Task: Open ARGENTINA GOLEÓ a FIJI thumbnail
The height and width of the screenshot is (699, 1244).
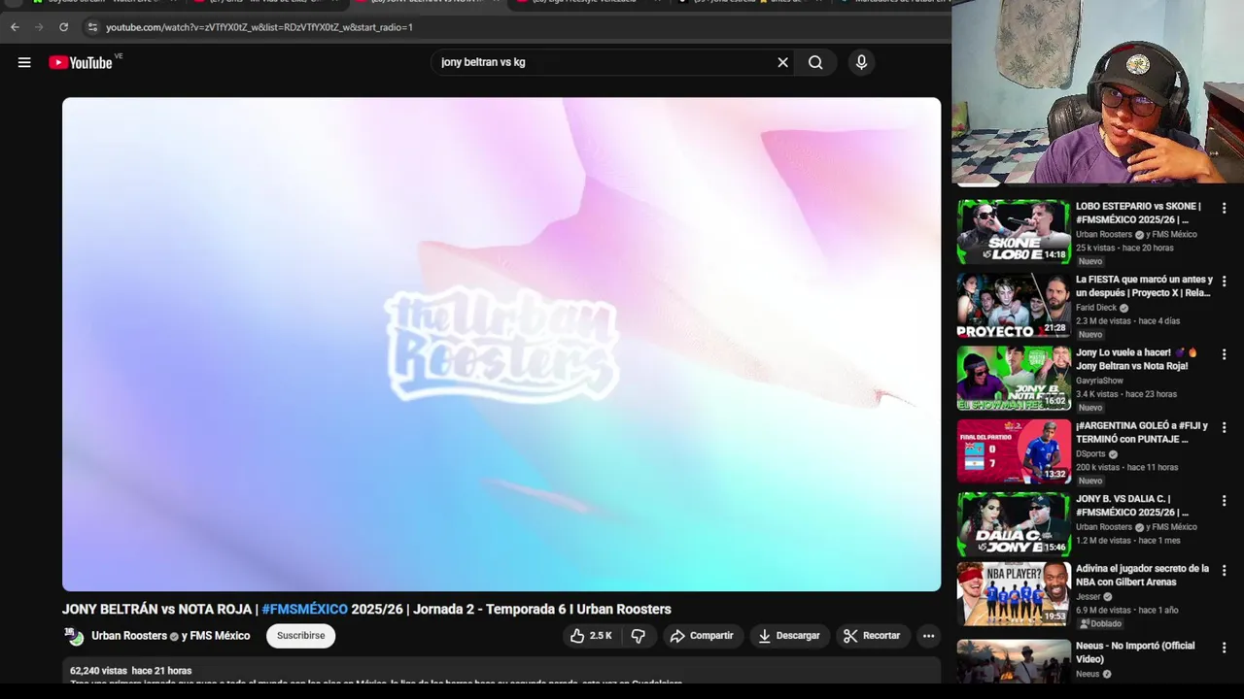Action: 1014,451
